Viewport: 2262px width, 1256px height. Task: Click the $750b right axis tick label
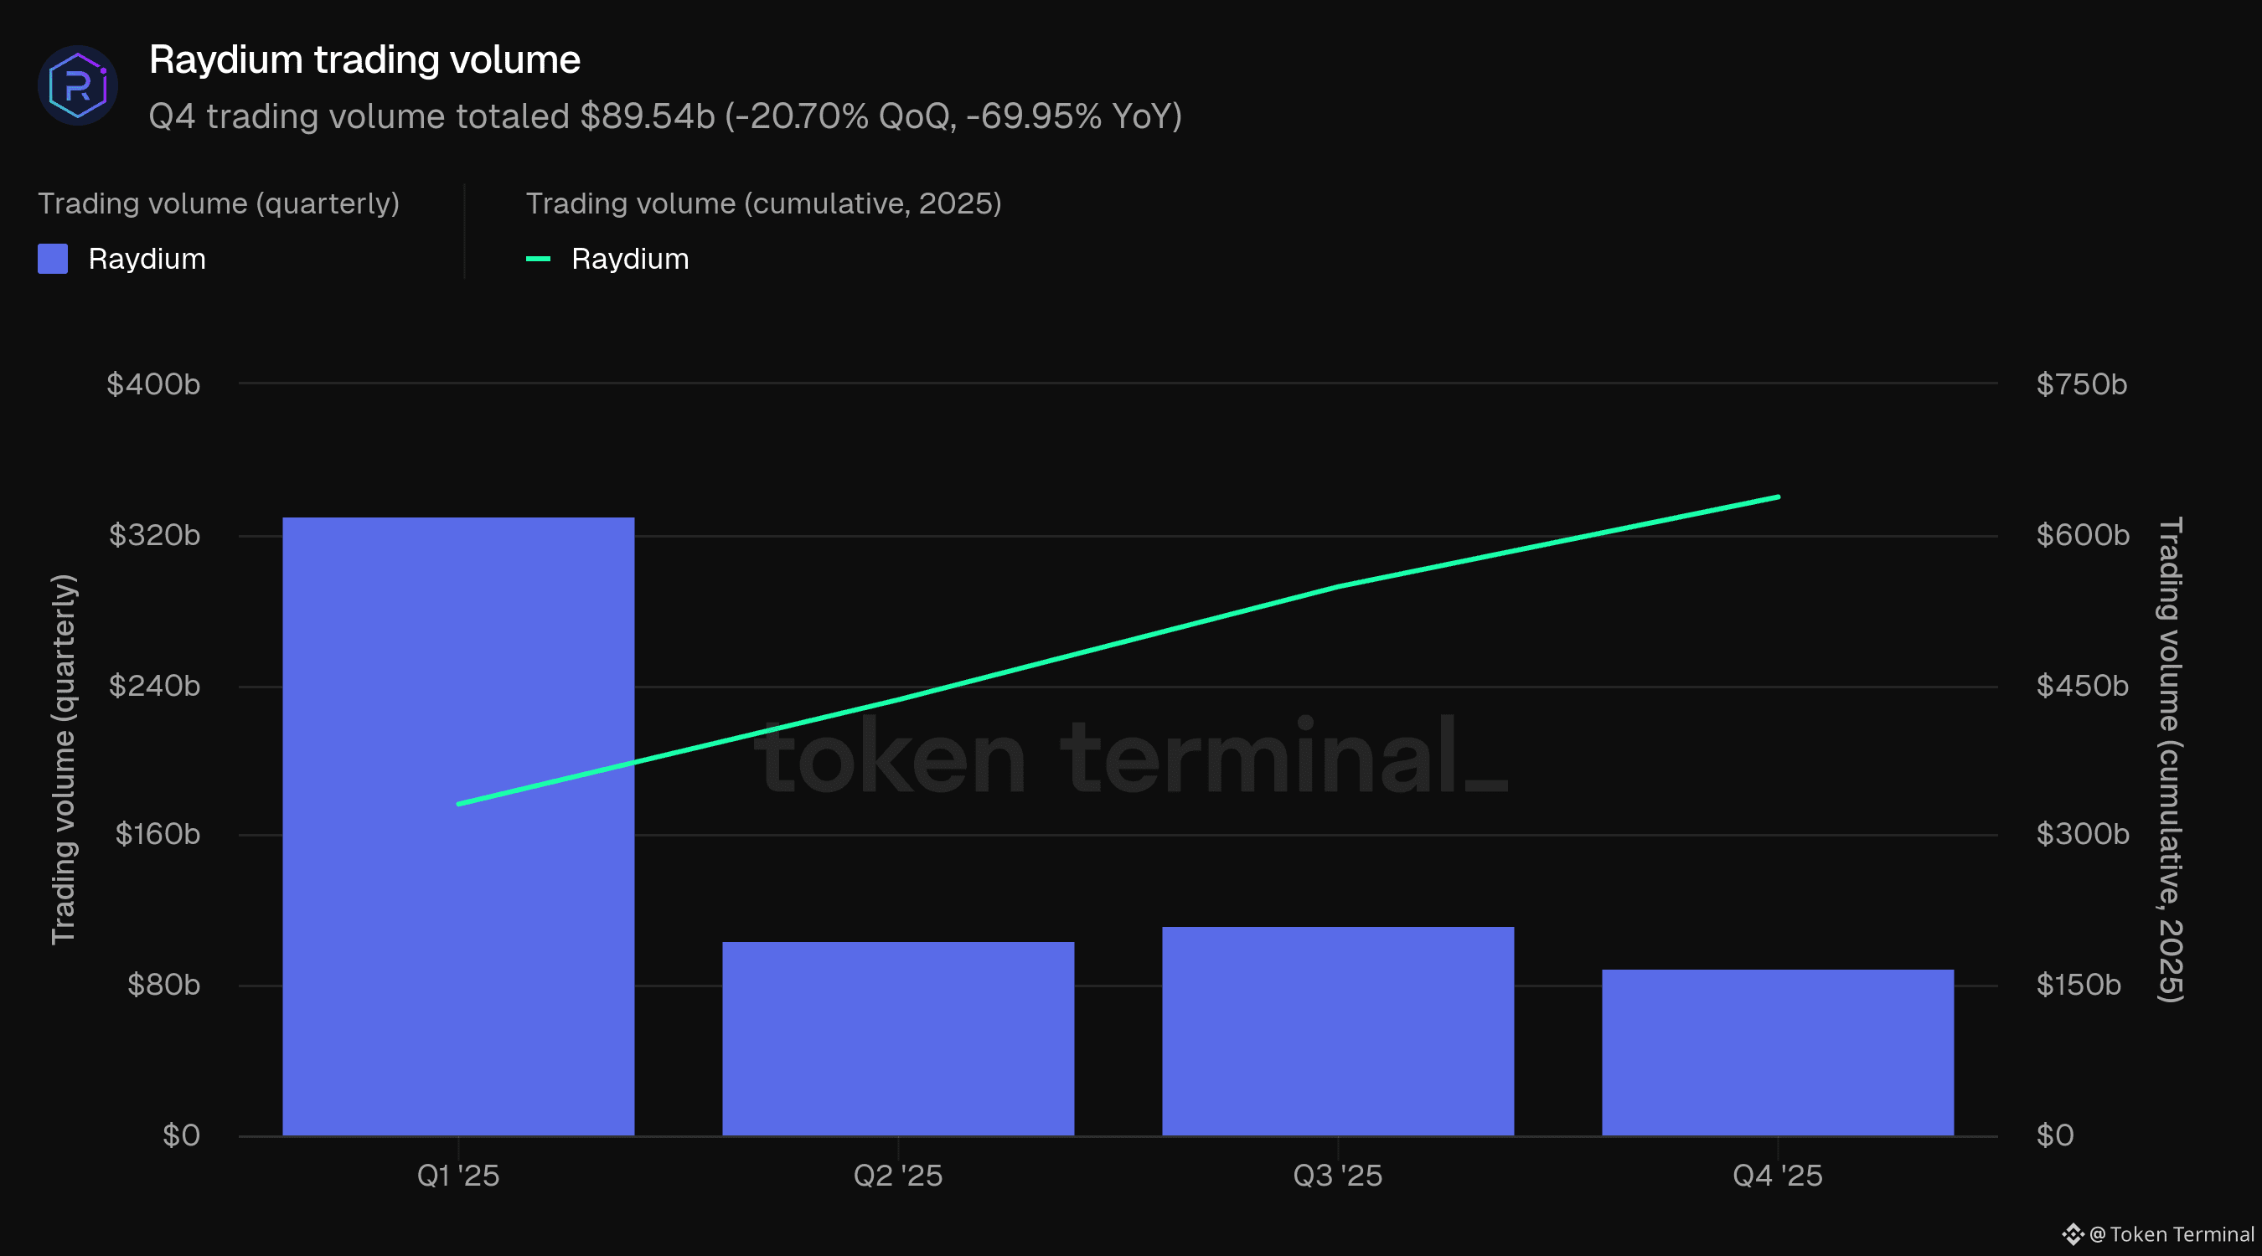pos(2081,384)
